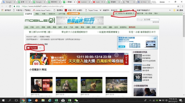Switch to the first Google T browser tab
185x103 pixels.
coord(9,2)
